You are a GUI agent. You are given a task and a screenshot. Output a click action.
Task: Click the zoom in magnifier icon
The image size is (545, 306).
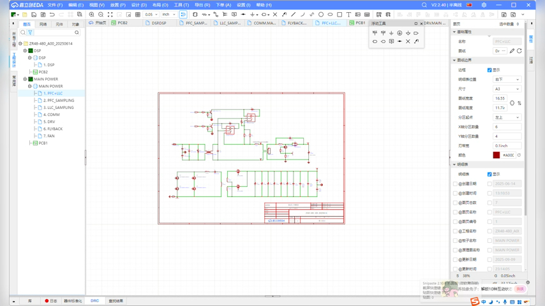[x=91, y=15]
